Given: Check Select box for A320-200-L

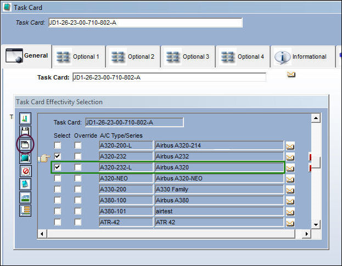Looking at the screenshot, I should point(58,145).
